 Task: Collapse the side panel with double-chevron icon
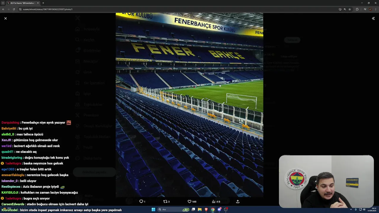tap(373, 18)
